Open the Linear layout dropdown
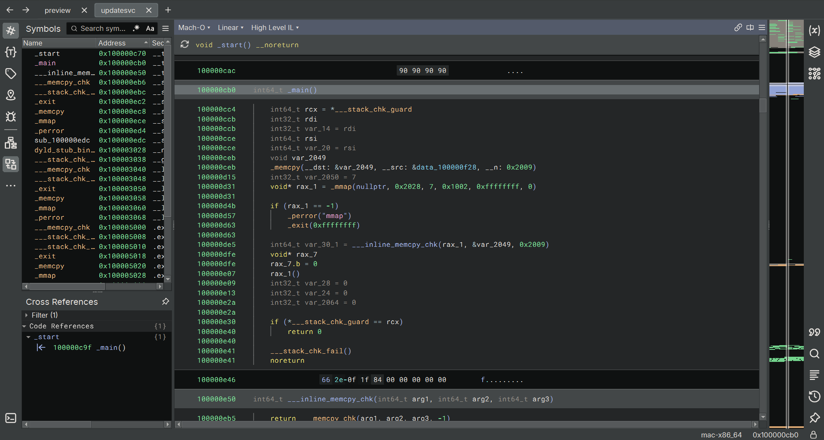824x440 pixels. [230, 27]
